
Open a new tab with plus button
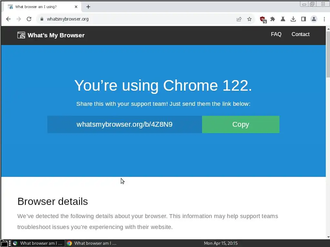(88, 7)
